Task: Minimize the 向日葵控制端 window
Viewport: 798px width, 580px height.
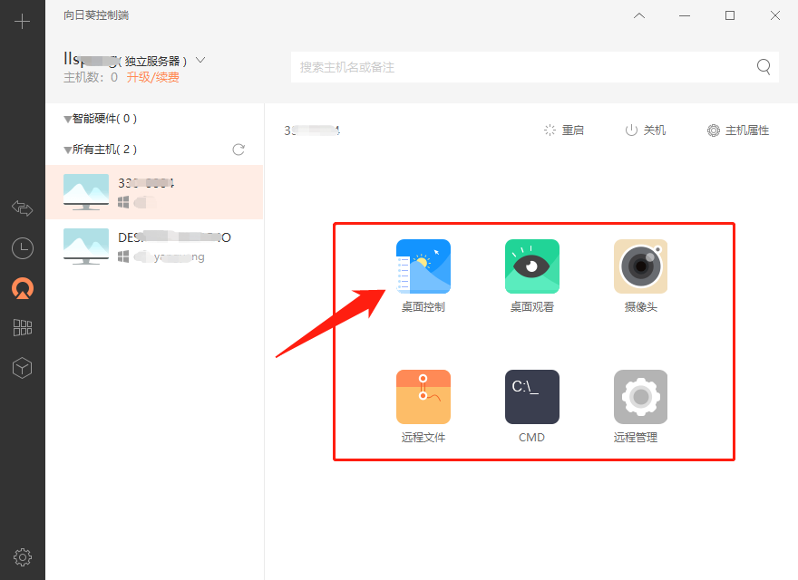Action: (x=685, y=15)
